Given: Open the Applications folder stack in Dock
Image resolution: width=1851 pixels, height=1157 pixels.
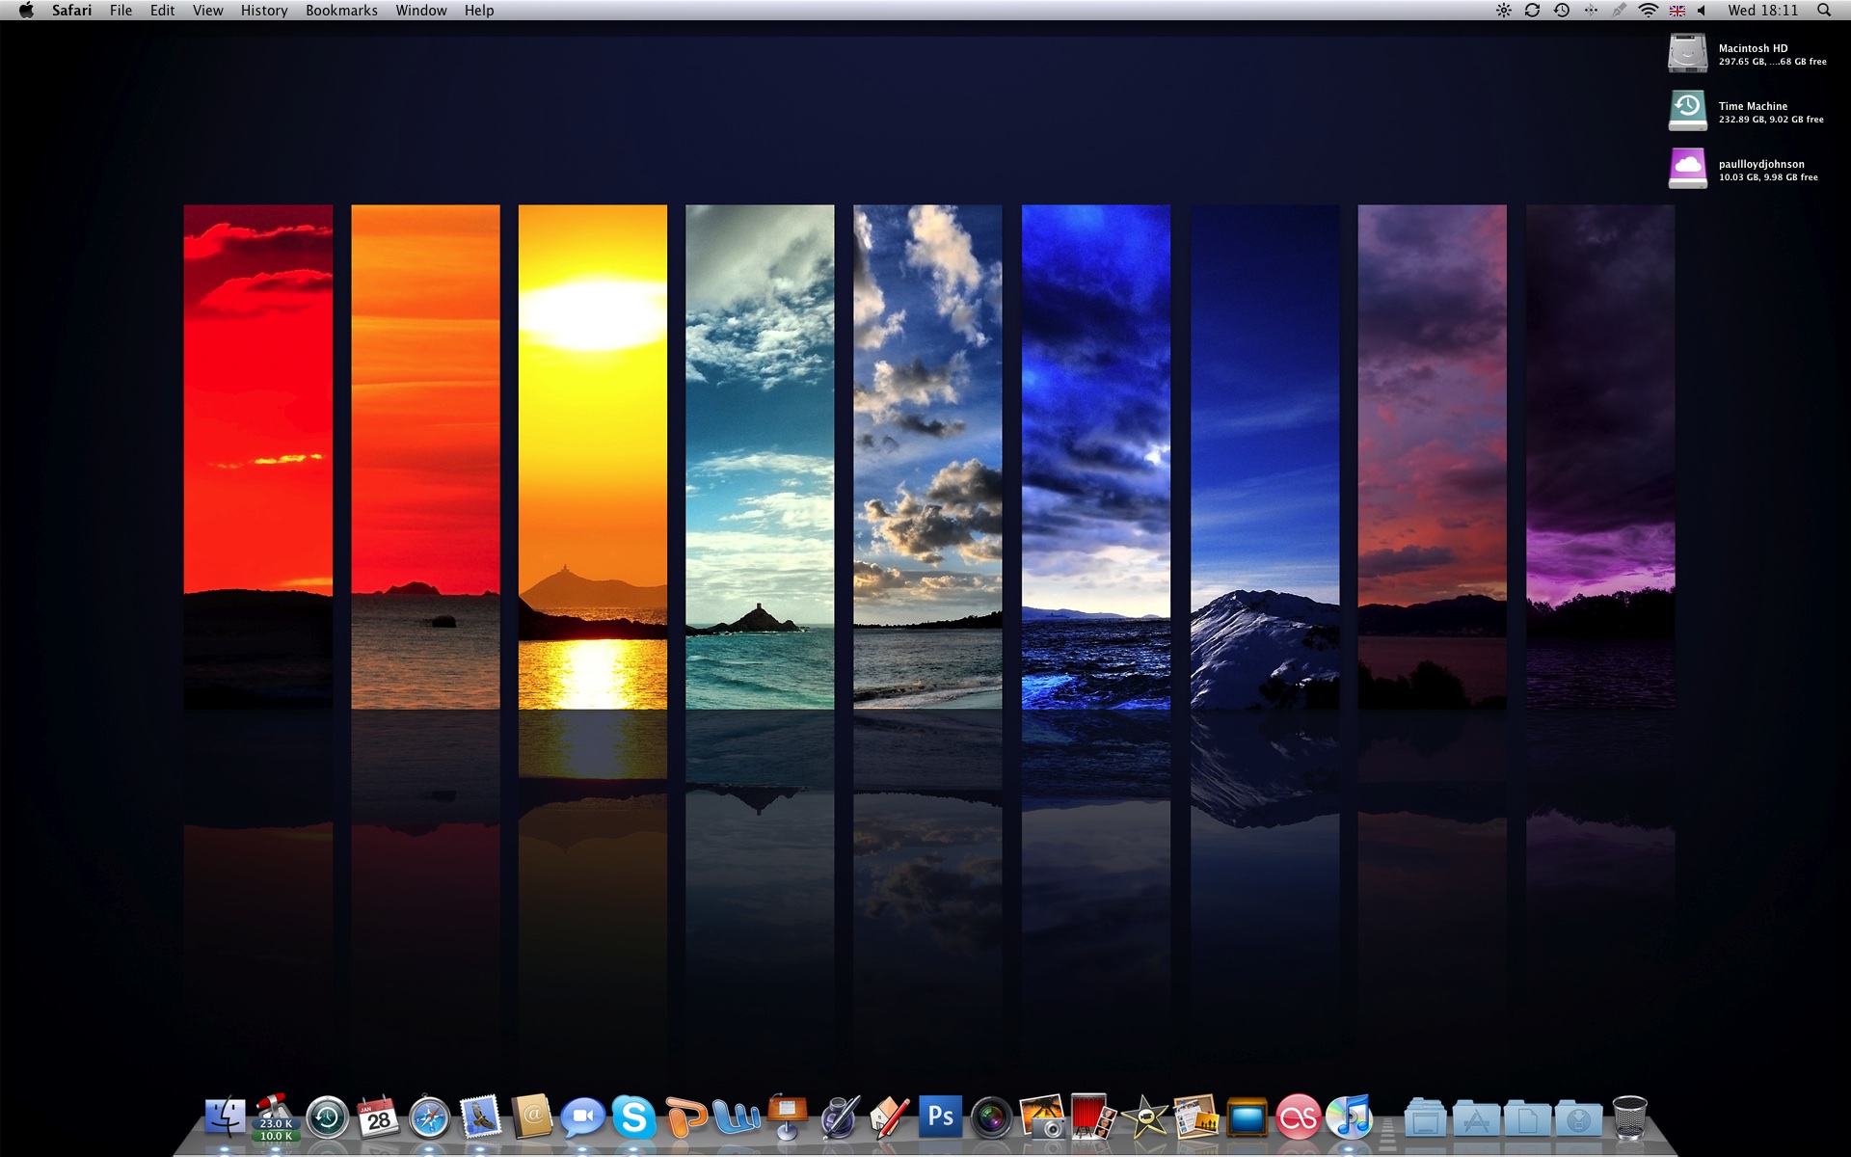Looking at the screenshot, I should (1477, 1118).
